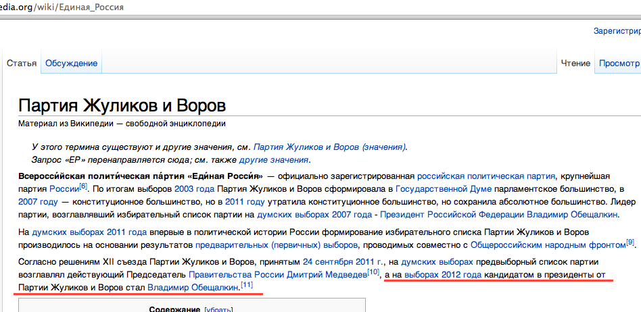Open Президент Российской Федерации link
Image resolution: width=641 pixels, height=312 pixels.
452,214
